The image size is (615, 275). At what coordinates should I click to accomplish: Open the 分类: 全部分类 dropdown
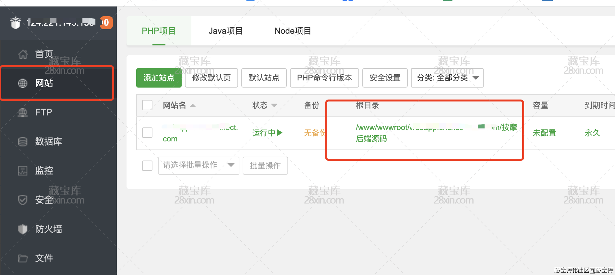point(447,78)
